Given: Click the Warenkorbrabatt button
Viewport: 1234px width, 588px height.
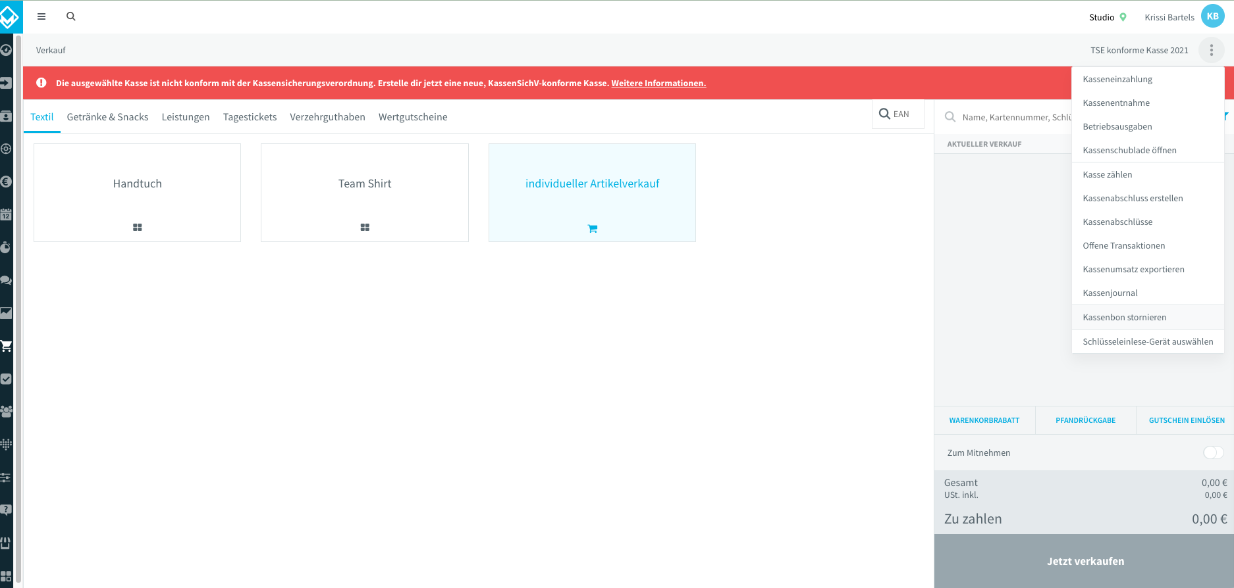Looking at the screenshot, I should [984, 420].
